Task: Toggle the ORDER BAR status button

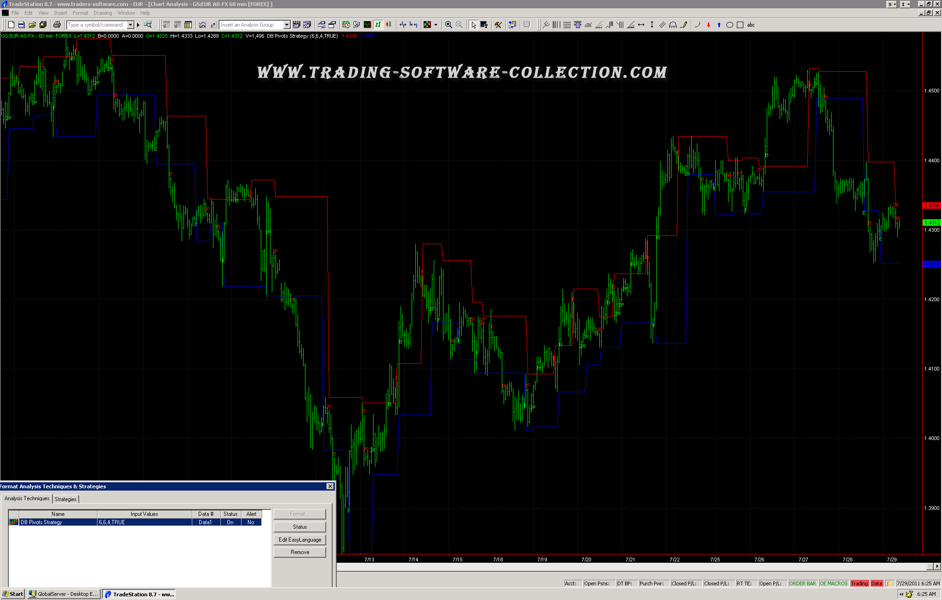Action: coord(802,583)
